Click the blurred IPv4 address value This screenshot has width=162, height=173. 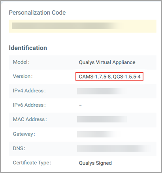tap(102, 91)
